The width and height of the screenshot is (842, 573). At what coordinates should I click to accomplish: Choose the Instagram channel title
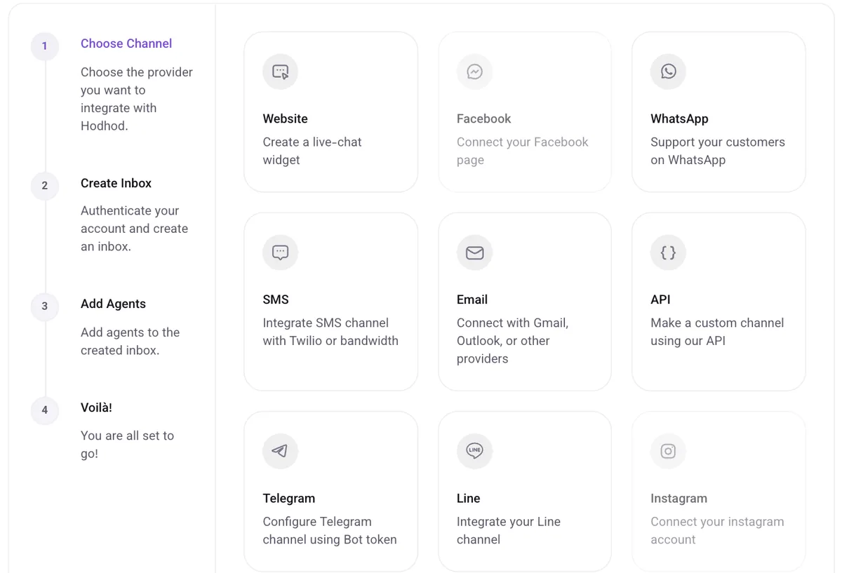click(679, 498)
